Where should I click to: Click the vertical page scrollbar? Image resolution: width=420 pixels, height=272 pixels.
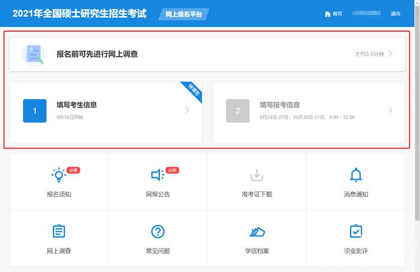point(417,112)
